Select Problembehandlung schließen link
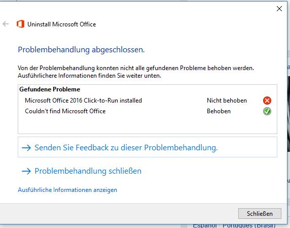290x228 pixels. pos(88,171)
